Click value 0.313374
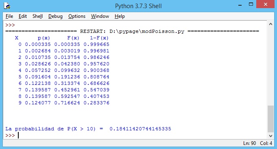 67,83
